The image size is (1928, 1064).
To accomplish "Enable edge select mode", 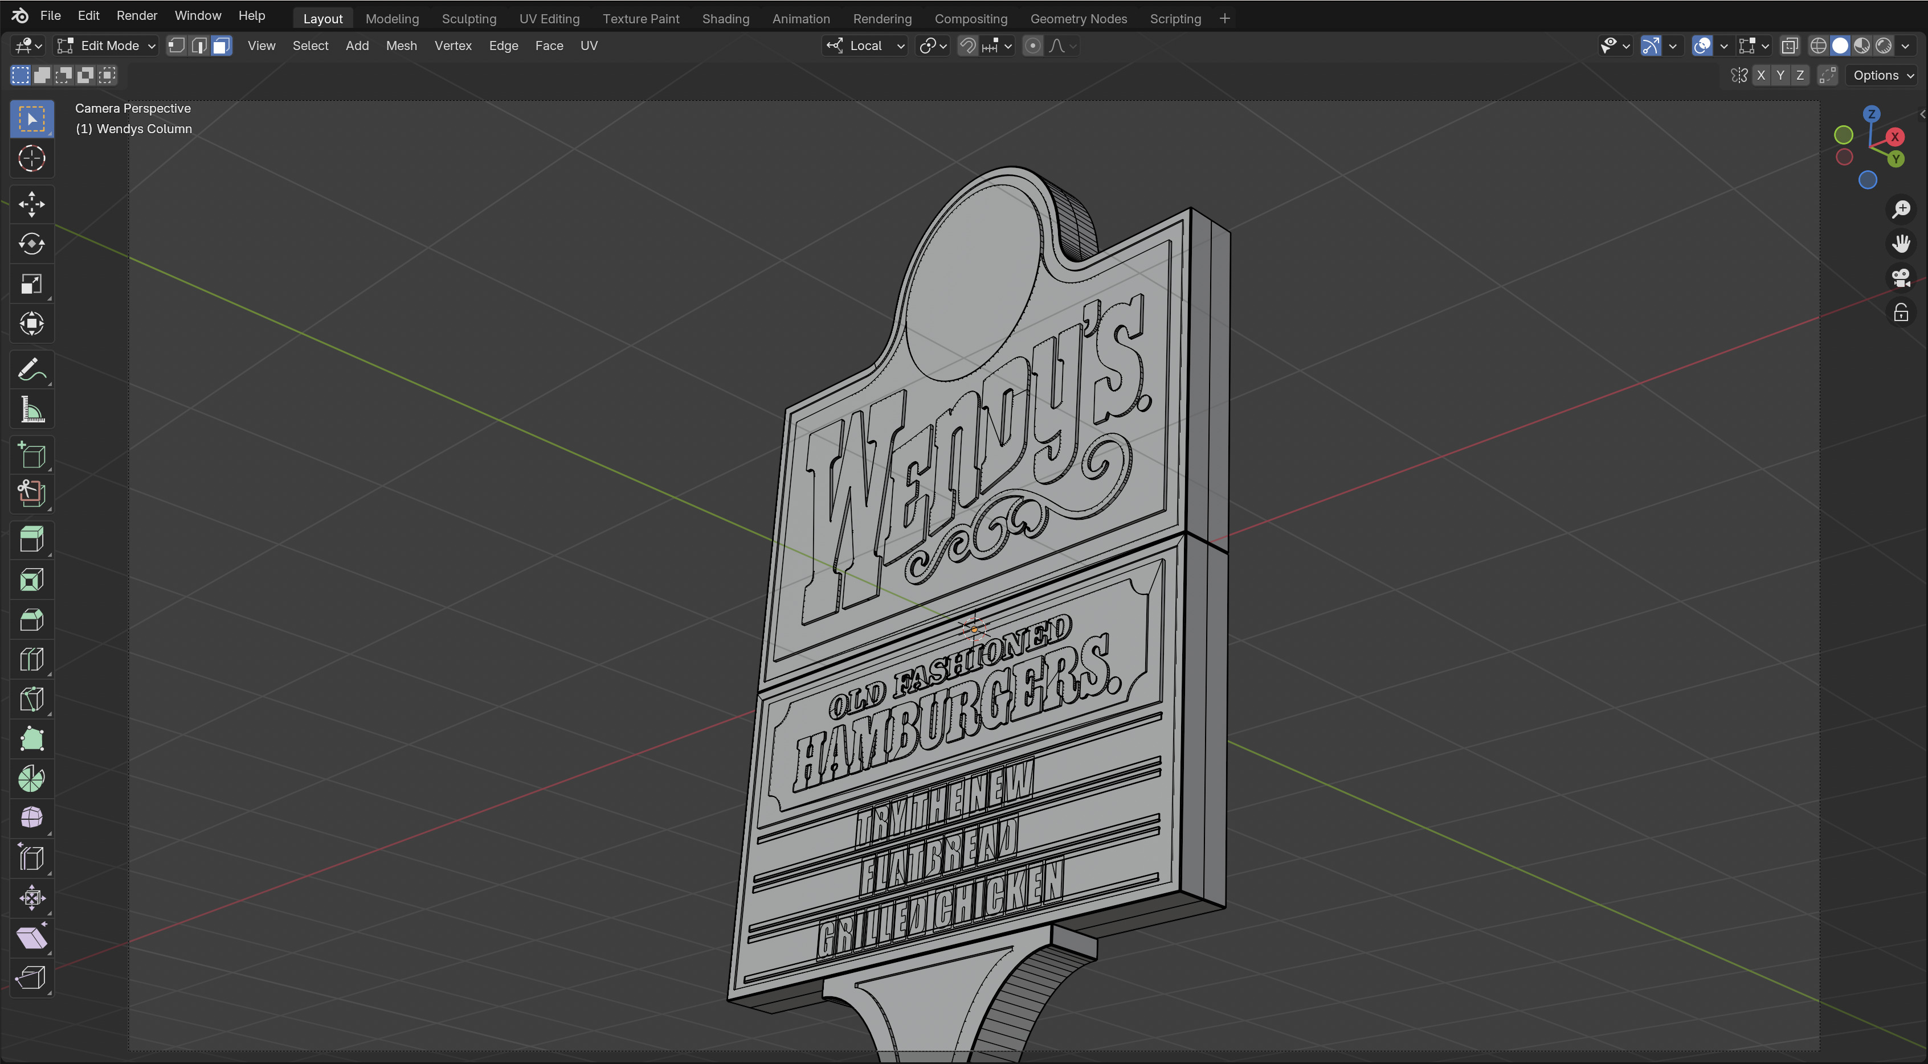I will tap(198, 46).
